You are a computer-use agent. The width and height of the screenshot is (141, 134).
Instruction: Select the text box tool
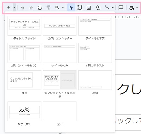click(x=80, y=8)
